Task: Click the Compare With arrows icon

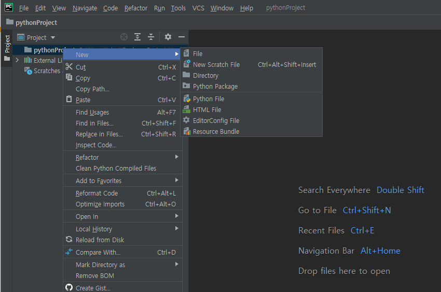Action: (69, 252)
